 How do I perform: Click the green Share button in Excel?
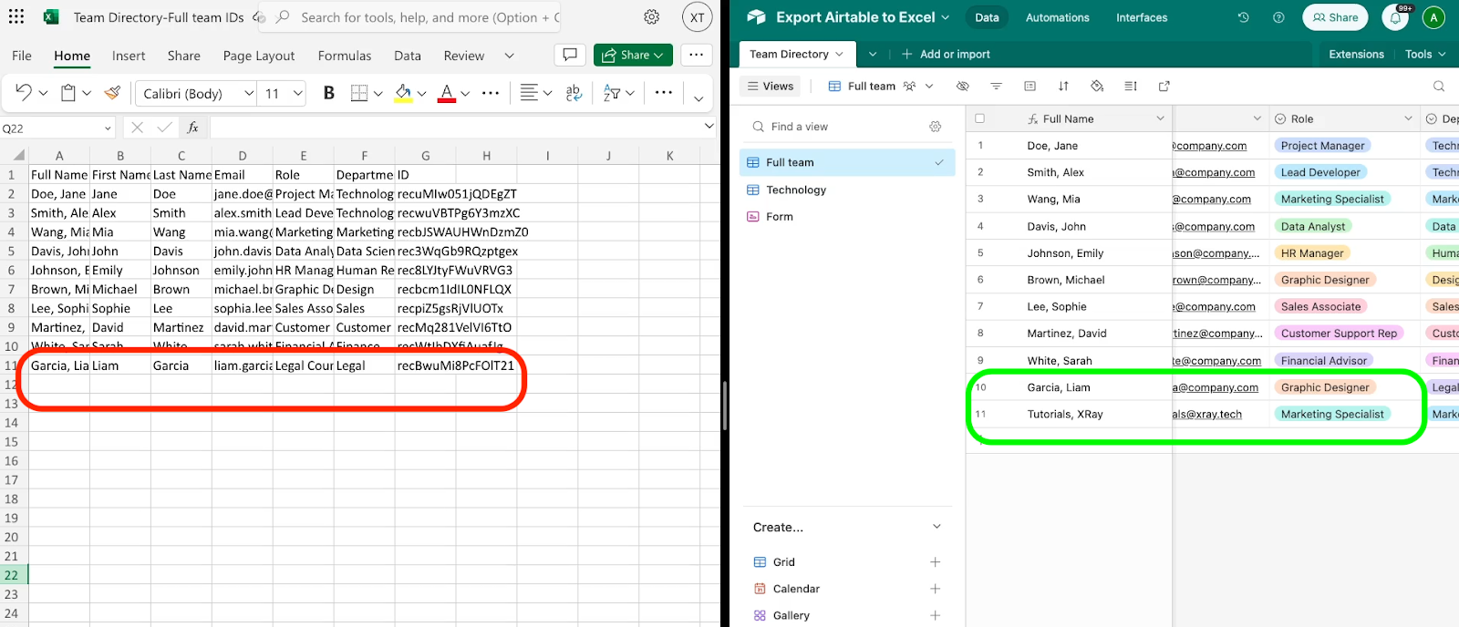pyautogui.click(x=634, y=55)
